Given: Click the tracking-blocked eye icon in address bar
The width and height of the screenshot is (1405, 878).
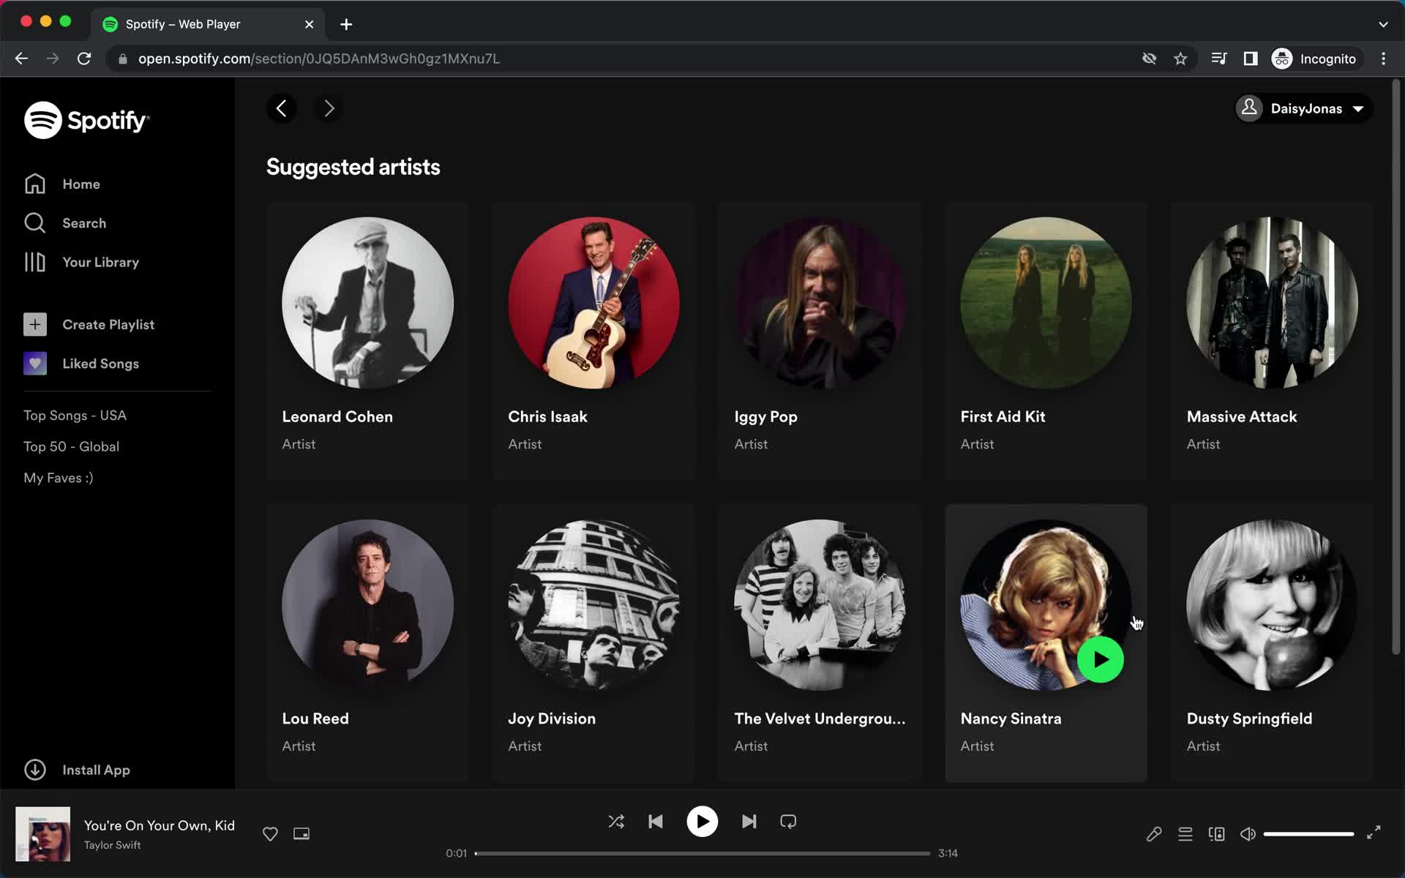Looking at the screenshot, I should point(1149,59).
